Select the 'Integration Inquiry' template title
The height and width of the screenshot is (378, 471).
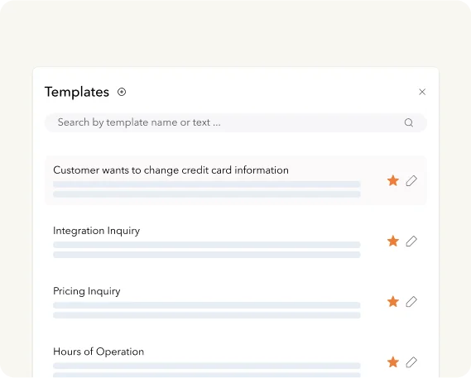(x=96, y=231)
